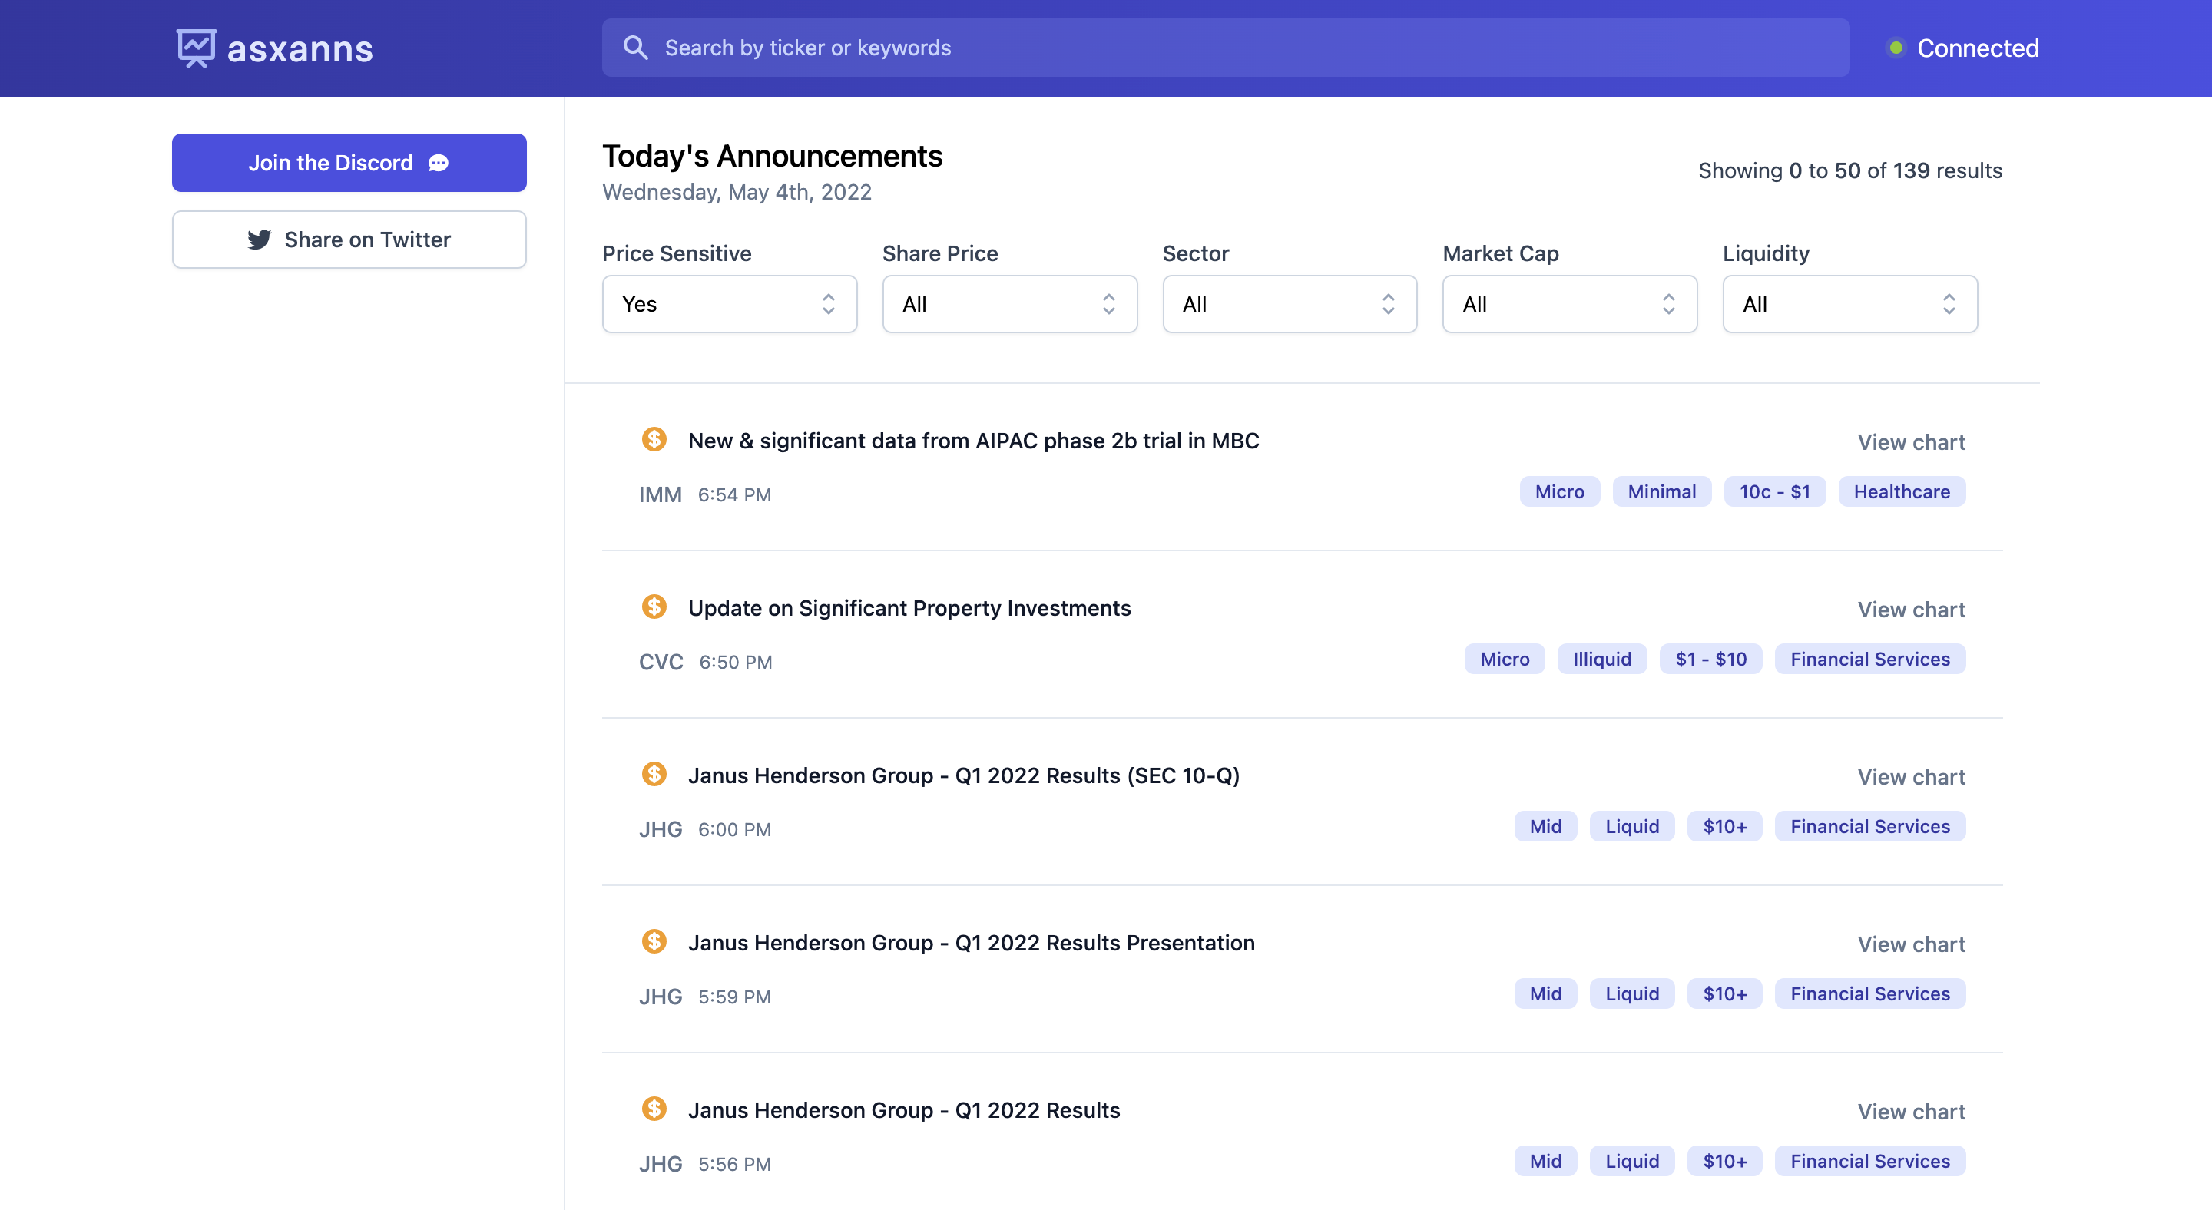The image size is (2212, 1210).
Task: Click the $1 - $10 price tag
Action: (1711, 659)
